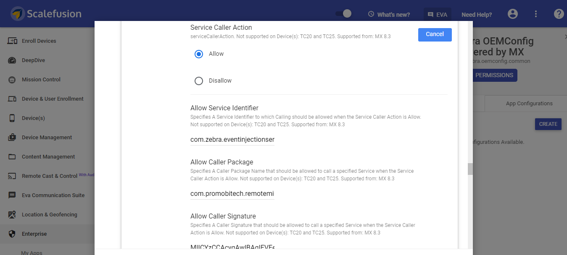This screenshot has height=255, width=567.
Task: Click the Device & User Enrollment icon
Action: click(x=13, y=99)
